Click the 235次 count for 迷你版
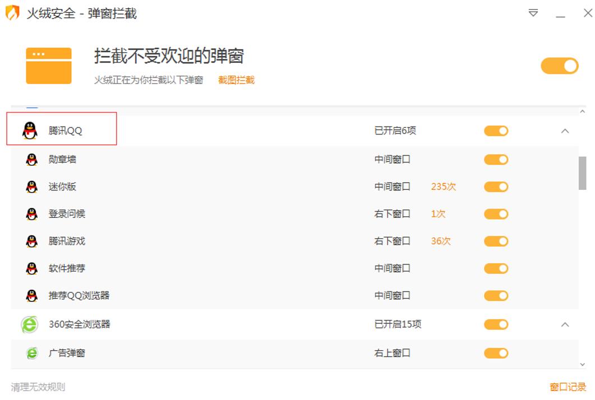This screenshot has width=595, height=400. [443, 187]
